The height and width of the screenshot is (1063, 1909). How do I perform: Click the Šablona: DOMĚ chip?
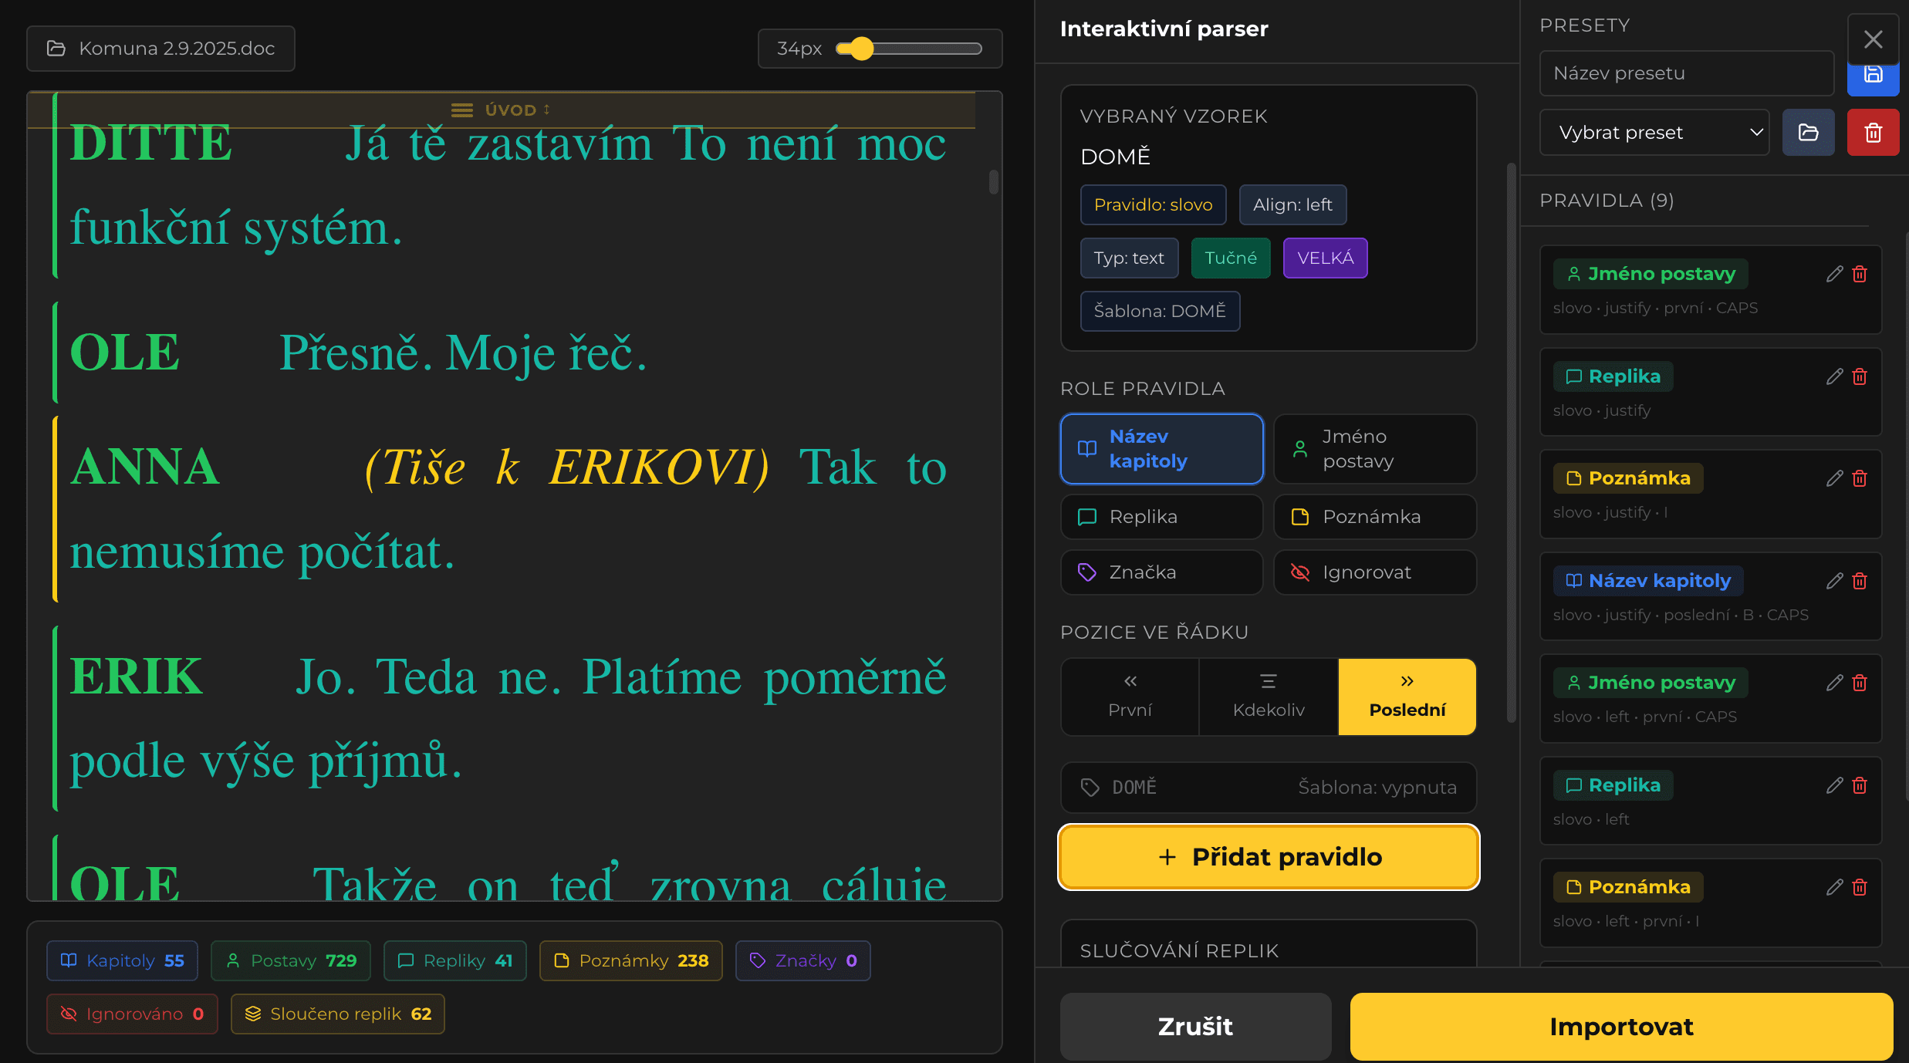[1160, 312]
